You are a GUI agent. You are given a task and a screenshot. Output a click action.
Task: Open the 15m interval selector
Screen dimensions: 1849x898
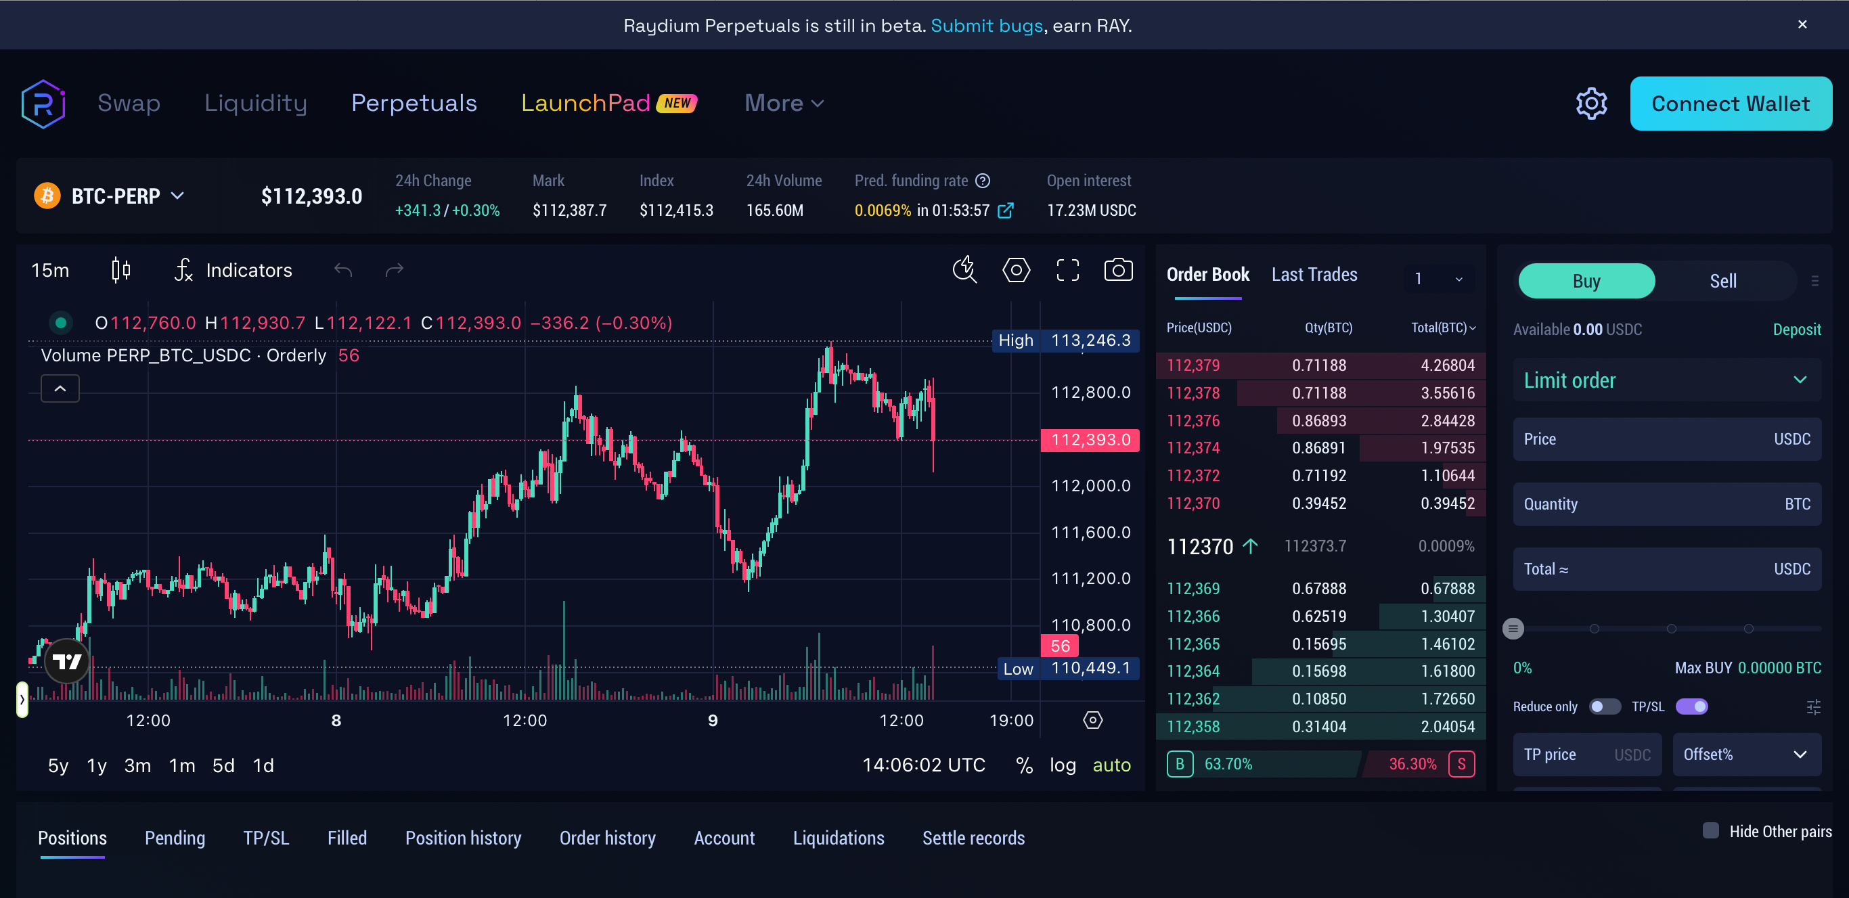50,270
